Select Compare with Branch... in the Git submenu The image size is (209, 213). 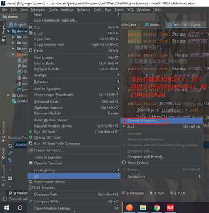point(162,157)
